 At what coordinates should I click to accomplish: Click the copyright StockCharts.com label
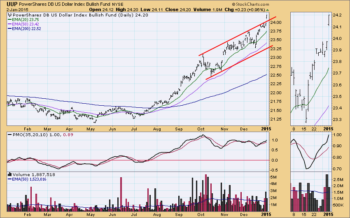click(x=250, y=4)
